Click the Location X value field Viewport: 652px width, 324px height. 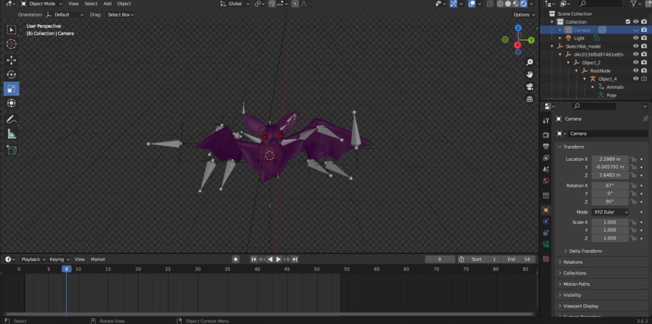pos(609,159)
